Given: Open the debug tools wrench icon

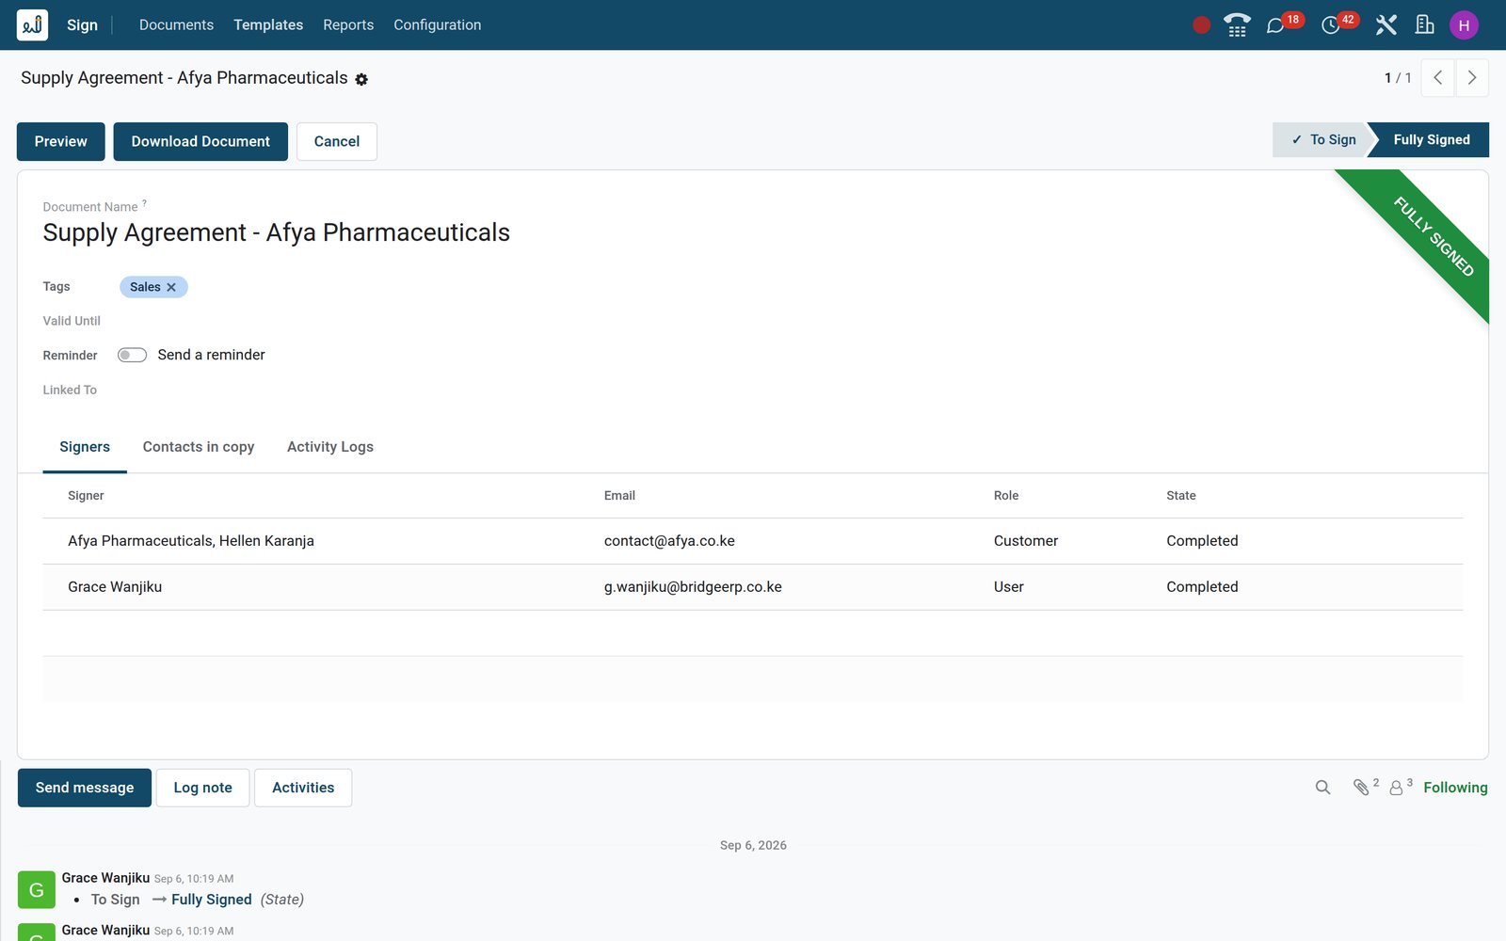Looking at the screenshot, I should point(1386,25).
